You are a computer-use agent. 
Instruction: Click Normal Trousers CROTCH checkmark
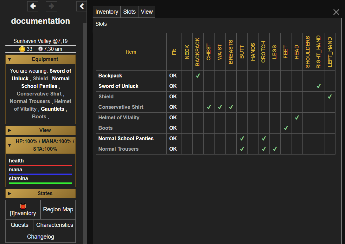(264, 149)
